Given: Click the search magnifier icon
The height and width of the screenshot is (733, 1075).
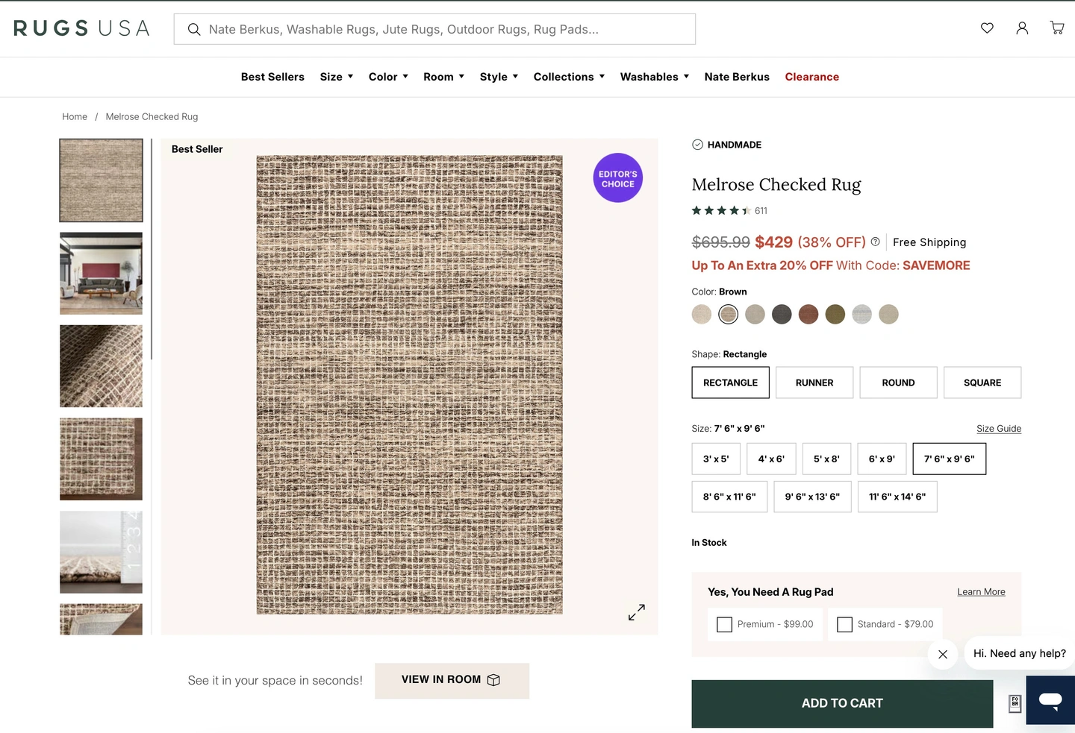Looking at the screenshot, I should pos(194,29).
